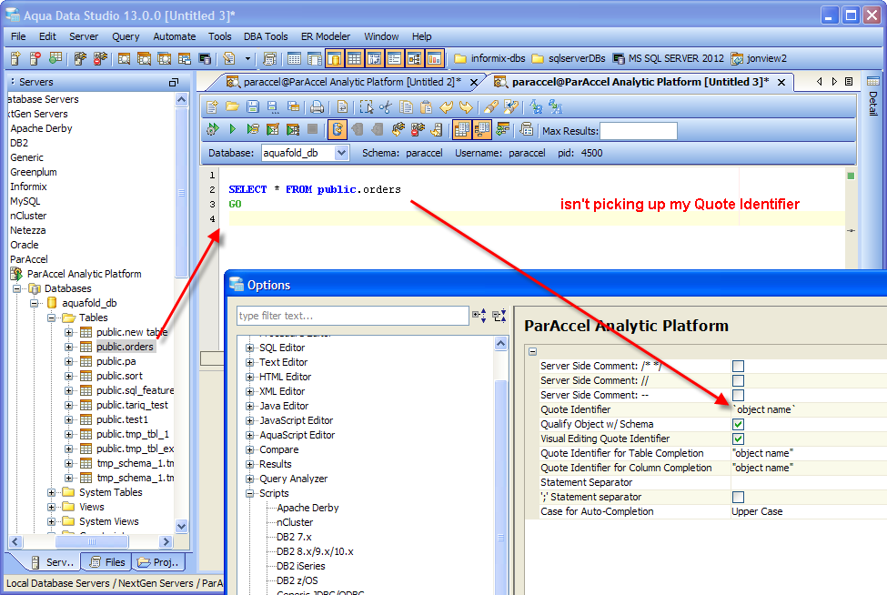Image resolution: width=887 pixels, height=595 pixels.
Task: Open the ER Modeler menu
Action: coord(326,36)
